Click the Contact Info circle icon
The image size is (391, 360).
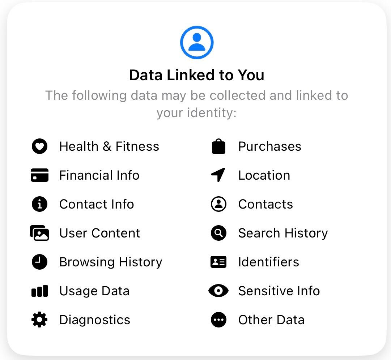click(x=39, y=204)
